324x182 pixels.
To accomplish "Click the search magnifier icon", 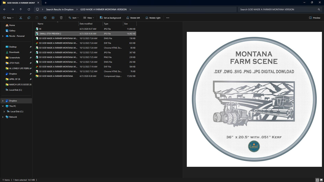I will pos(319,9).
